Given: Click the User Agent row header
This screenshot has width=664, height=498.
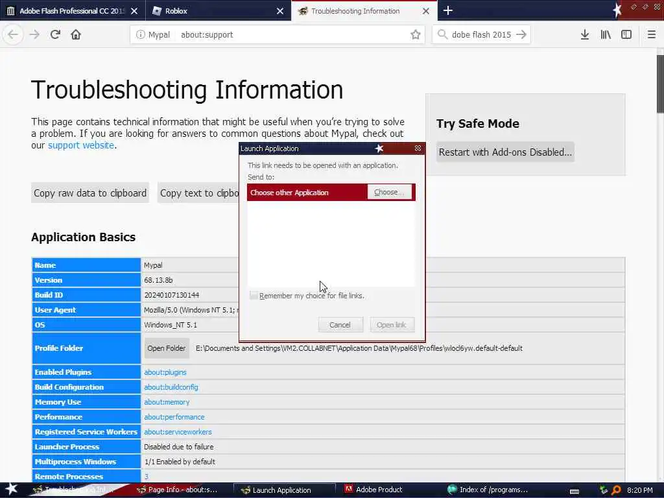Looking at the screenshot, I should (86, 310).
